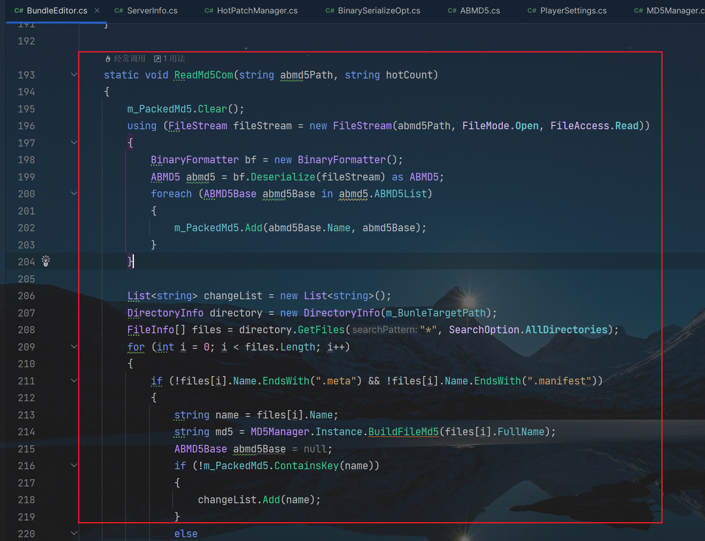This screenshot has width=705, height=541.
Task: Fold the using block at line 197
Action: point(74,143)
